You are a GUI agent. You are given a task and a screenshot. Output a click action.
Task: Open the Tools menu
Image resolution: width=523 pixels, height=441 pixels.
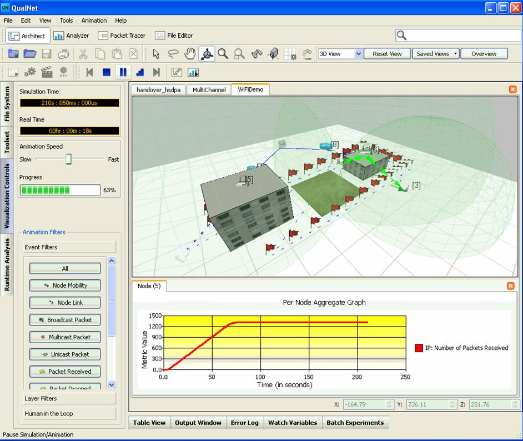tap(66, 21)
